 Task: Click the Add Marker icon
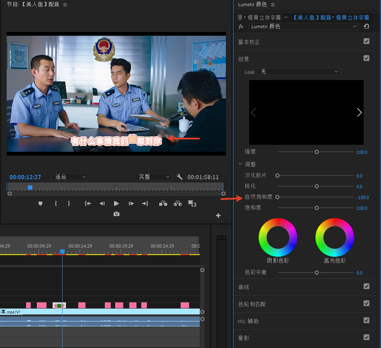tap(40, 203)
